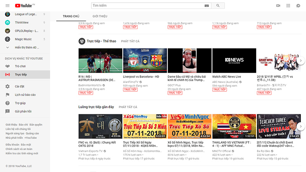This screenshot has height=172, width=306.
Task: Open the hamburger guide menu
Action: [7, 5]
